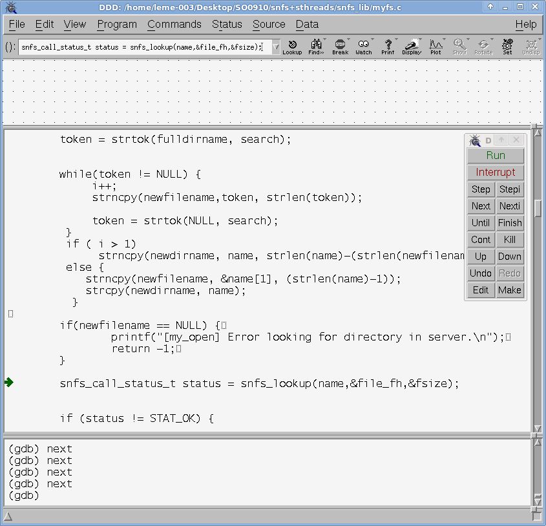
Task: Click the DDD bug icon in title bar
Action: [11, 7]
